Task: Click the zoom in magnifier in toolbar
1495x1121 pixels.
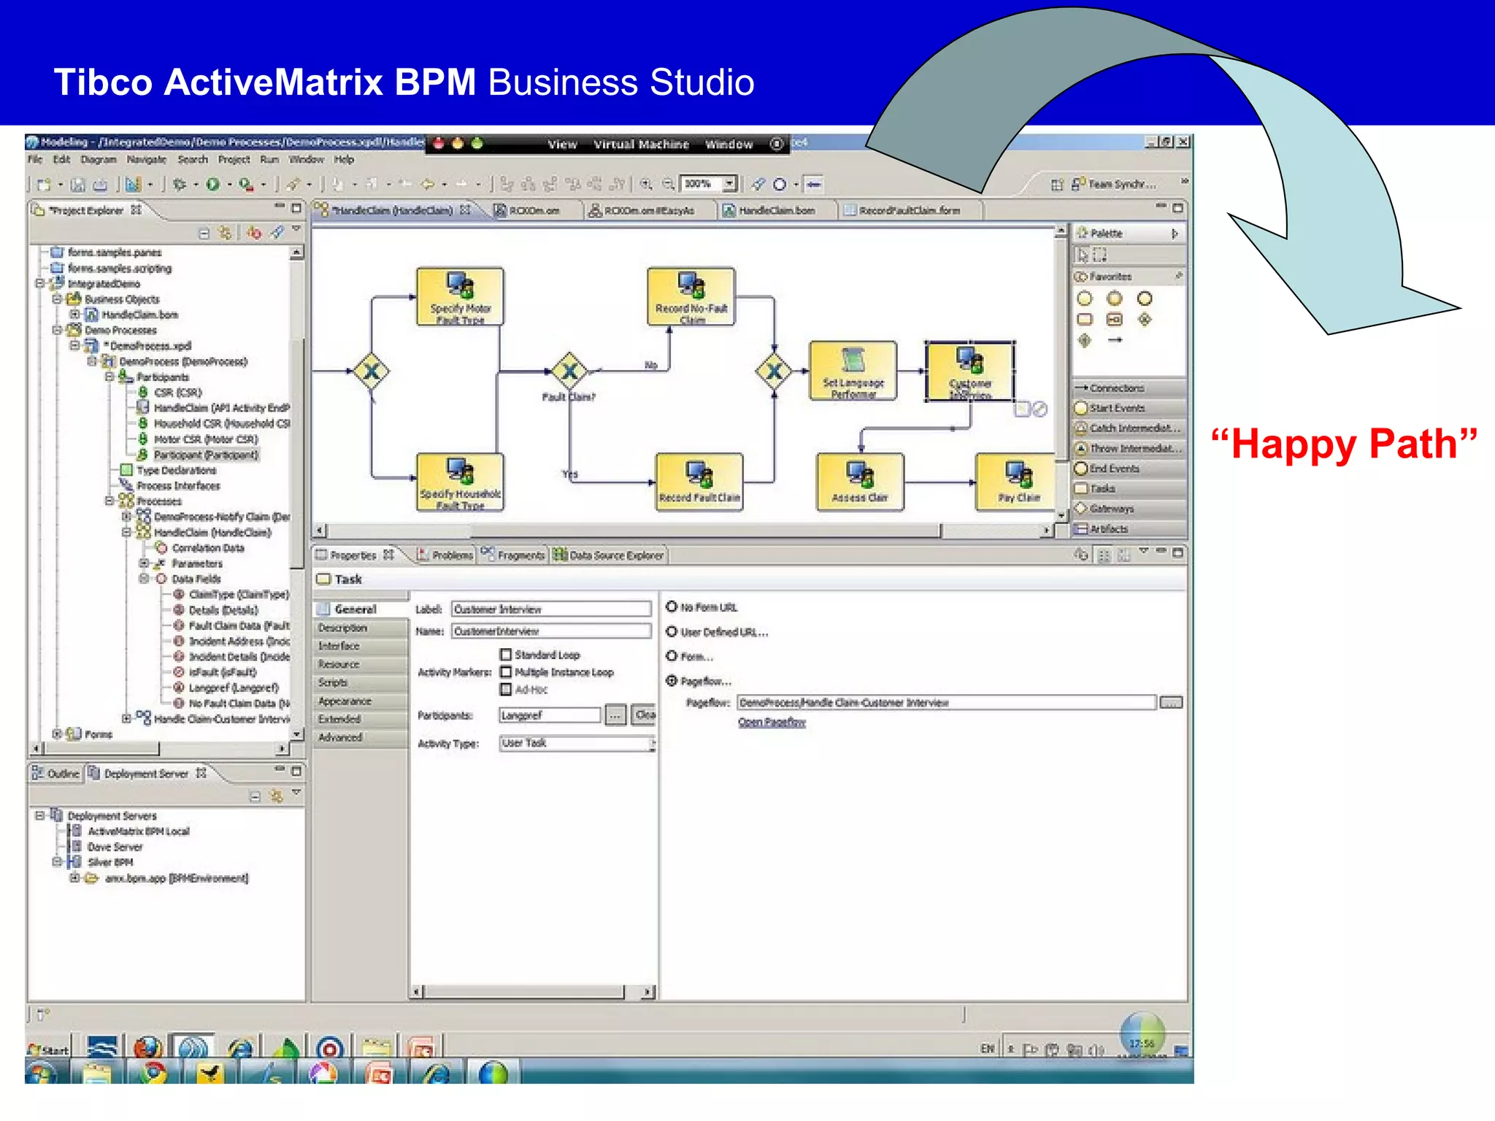Action: [x=646, y=184]
